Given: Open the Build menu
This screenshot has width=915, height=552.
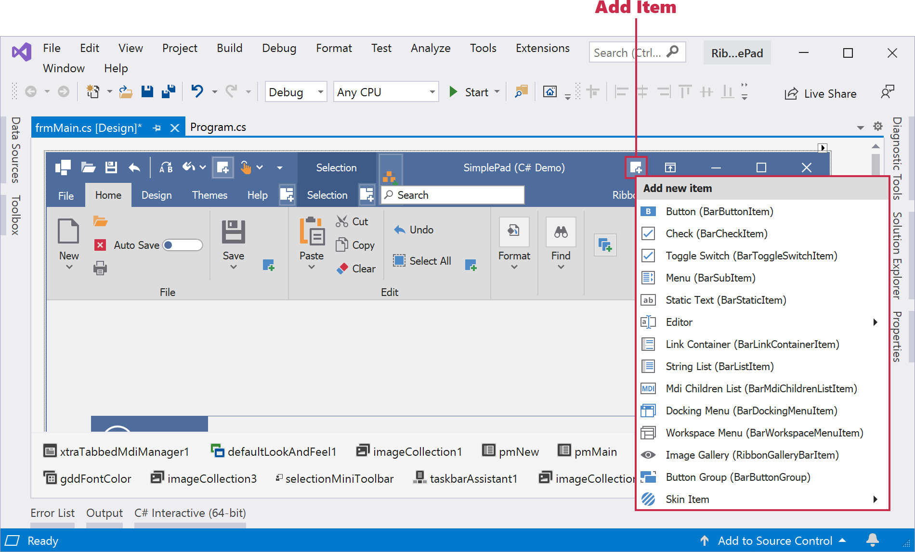Looking at the screenshot, I should click(x=229, y=48).
